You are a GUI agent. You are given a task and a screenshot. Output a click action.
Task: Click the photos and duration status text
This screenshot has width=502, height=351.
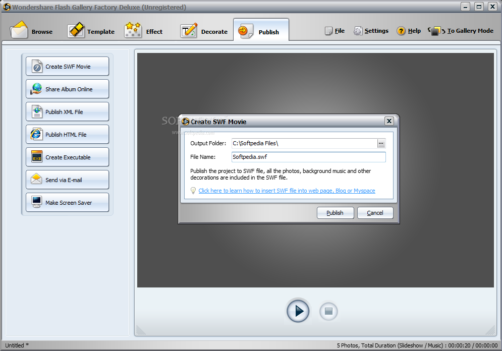pyautogui.click(x=417, y=345)
